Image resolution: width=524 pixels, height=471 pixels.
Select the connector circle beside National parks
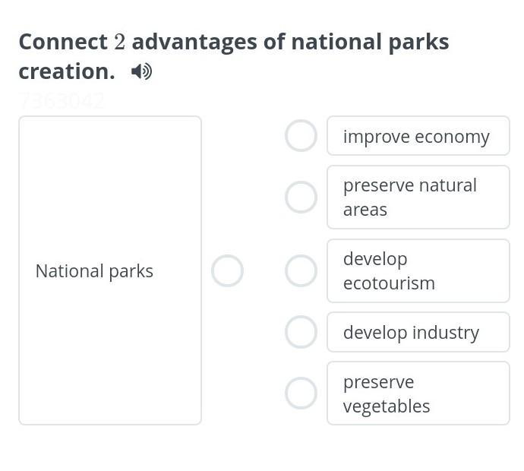point(227,270)
